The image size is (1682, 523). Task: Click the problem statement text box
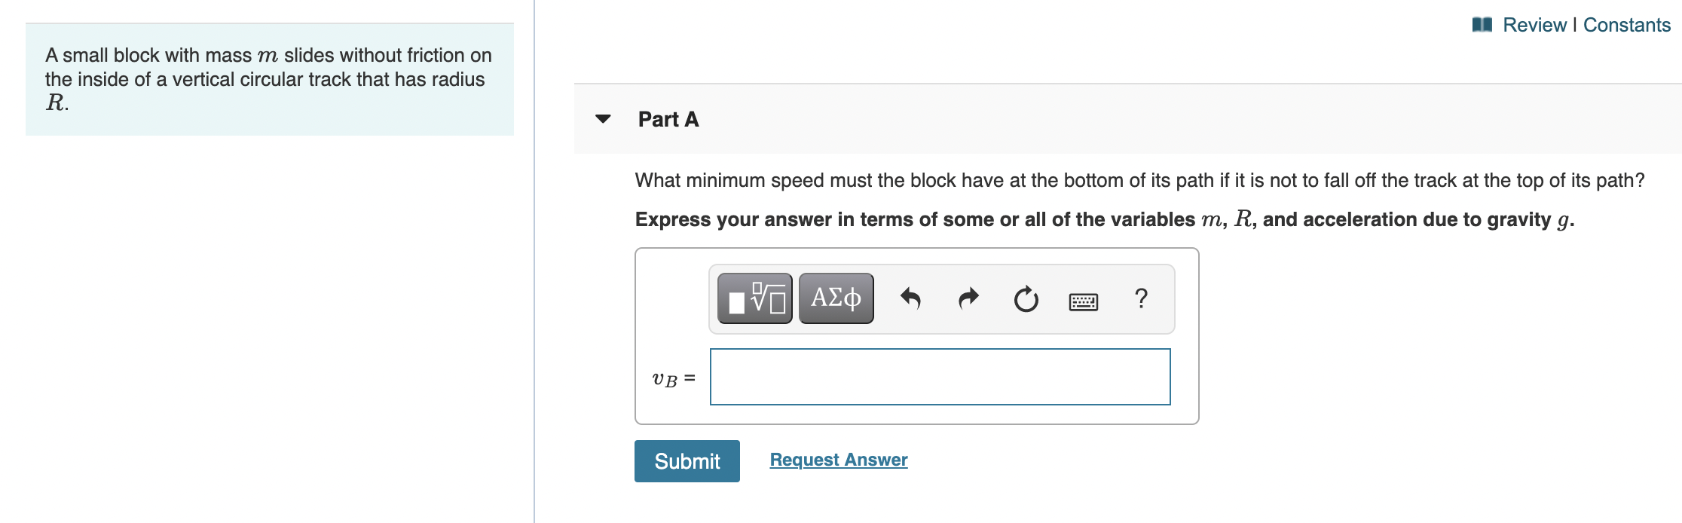pos(268,78)
